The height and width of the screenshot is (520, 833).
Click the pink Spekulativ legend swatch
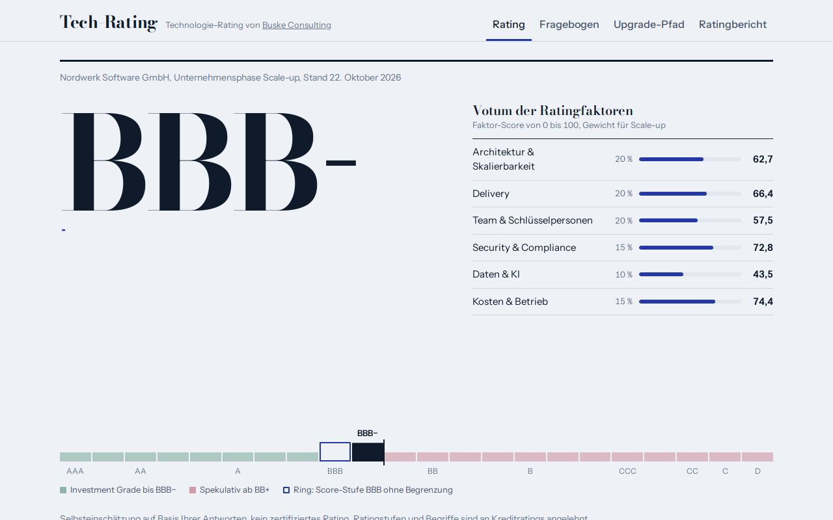coord(193,490)
